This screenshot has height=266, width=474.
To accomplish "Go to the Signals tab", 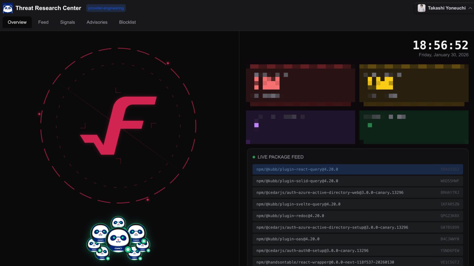I will coord(67,22).
